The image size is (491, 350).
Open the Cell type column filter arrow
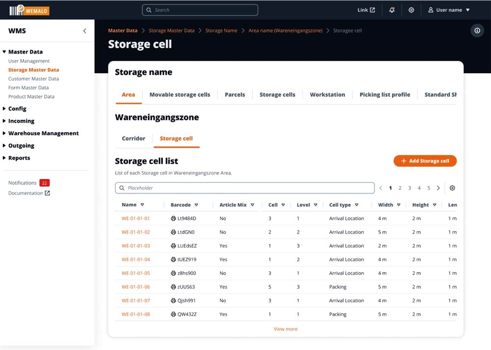(x=356, y=205)
